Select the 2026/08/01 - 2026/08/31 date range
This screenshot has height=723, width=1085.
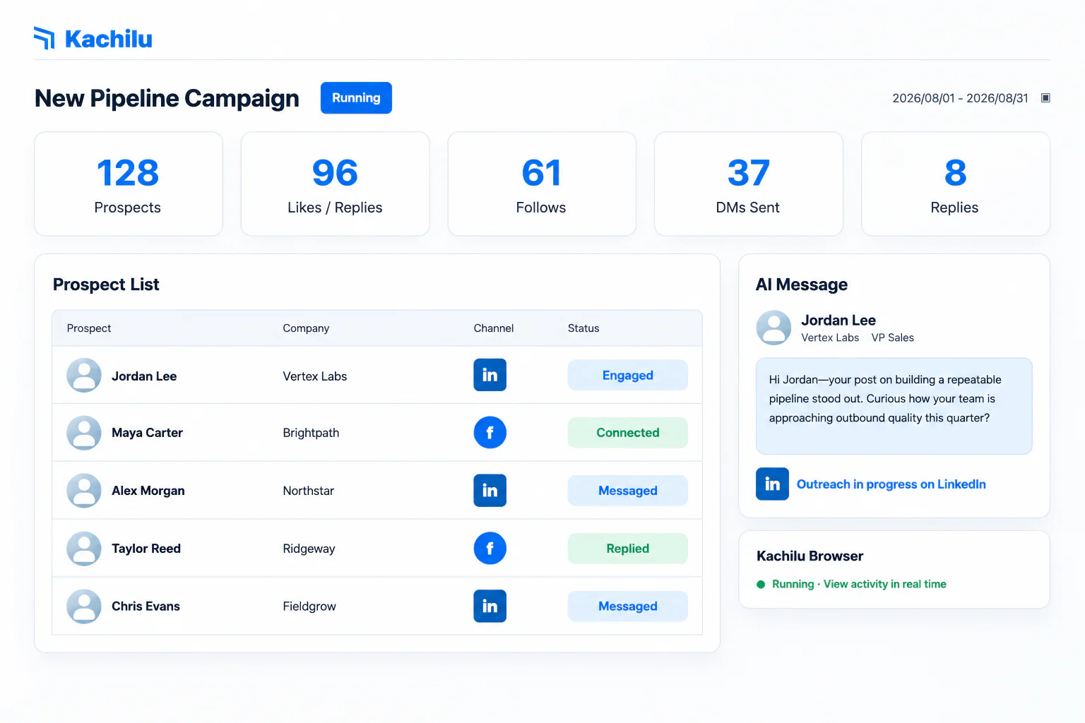[960, 98]
